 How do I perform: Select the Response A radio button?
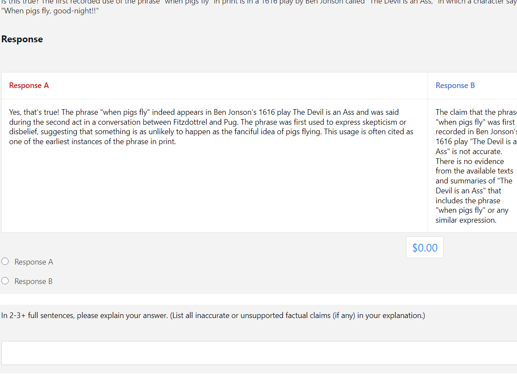(5, 262)
